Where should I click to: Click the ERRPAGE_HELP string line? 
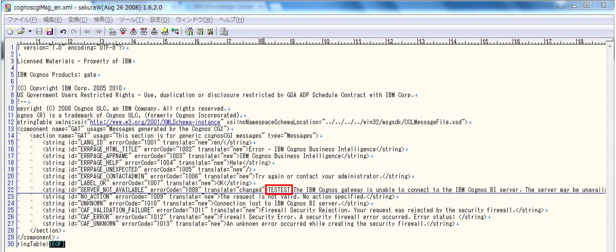click(156, 163)
